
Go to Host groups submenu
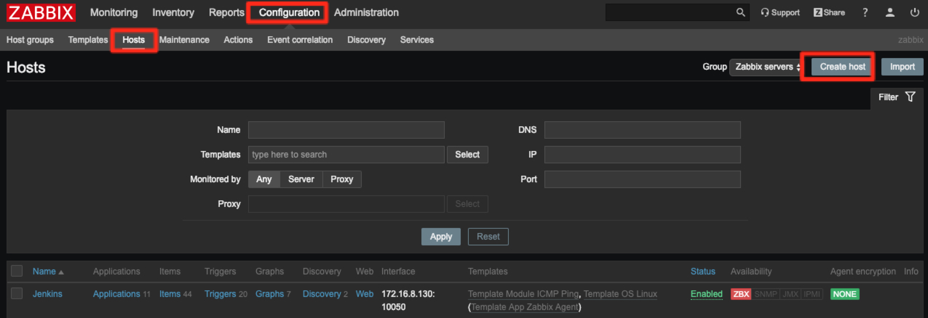[30, 40]
